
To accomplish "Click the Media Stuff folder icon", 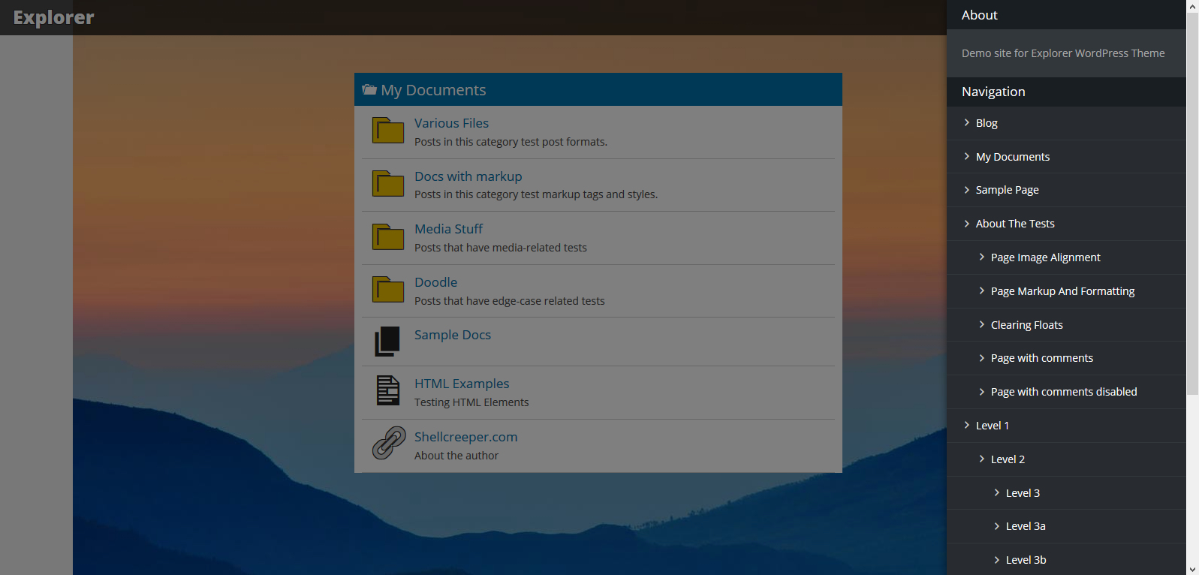I will [x=388, y=236].
